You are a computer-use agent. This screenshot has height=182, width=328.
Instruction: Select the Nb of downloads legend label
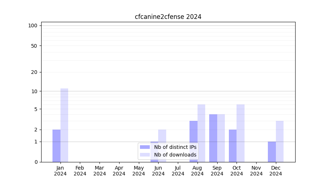pos(175,155)
